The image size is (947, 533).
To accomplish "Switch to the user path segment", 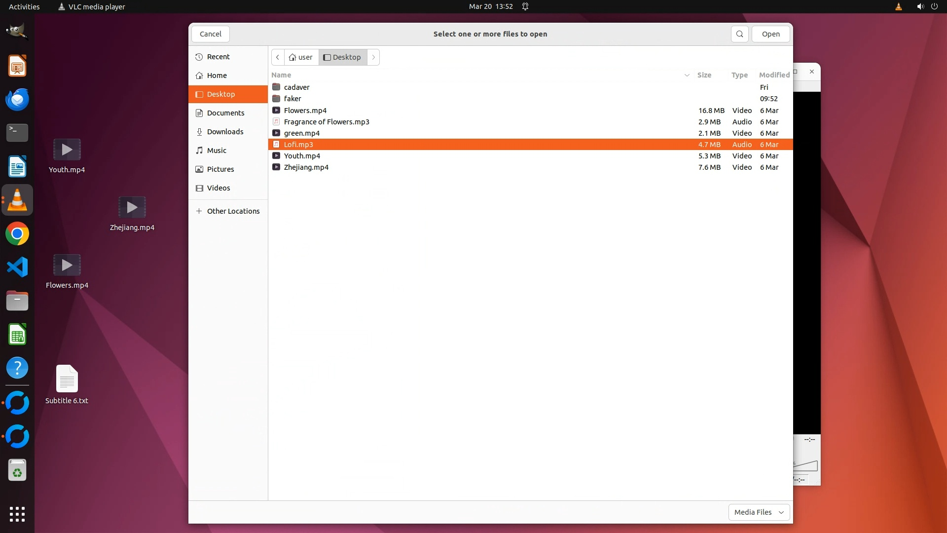I will (x=301, y=57).
